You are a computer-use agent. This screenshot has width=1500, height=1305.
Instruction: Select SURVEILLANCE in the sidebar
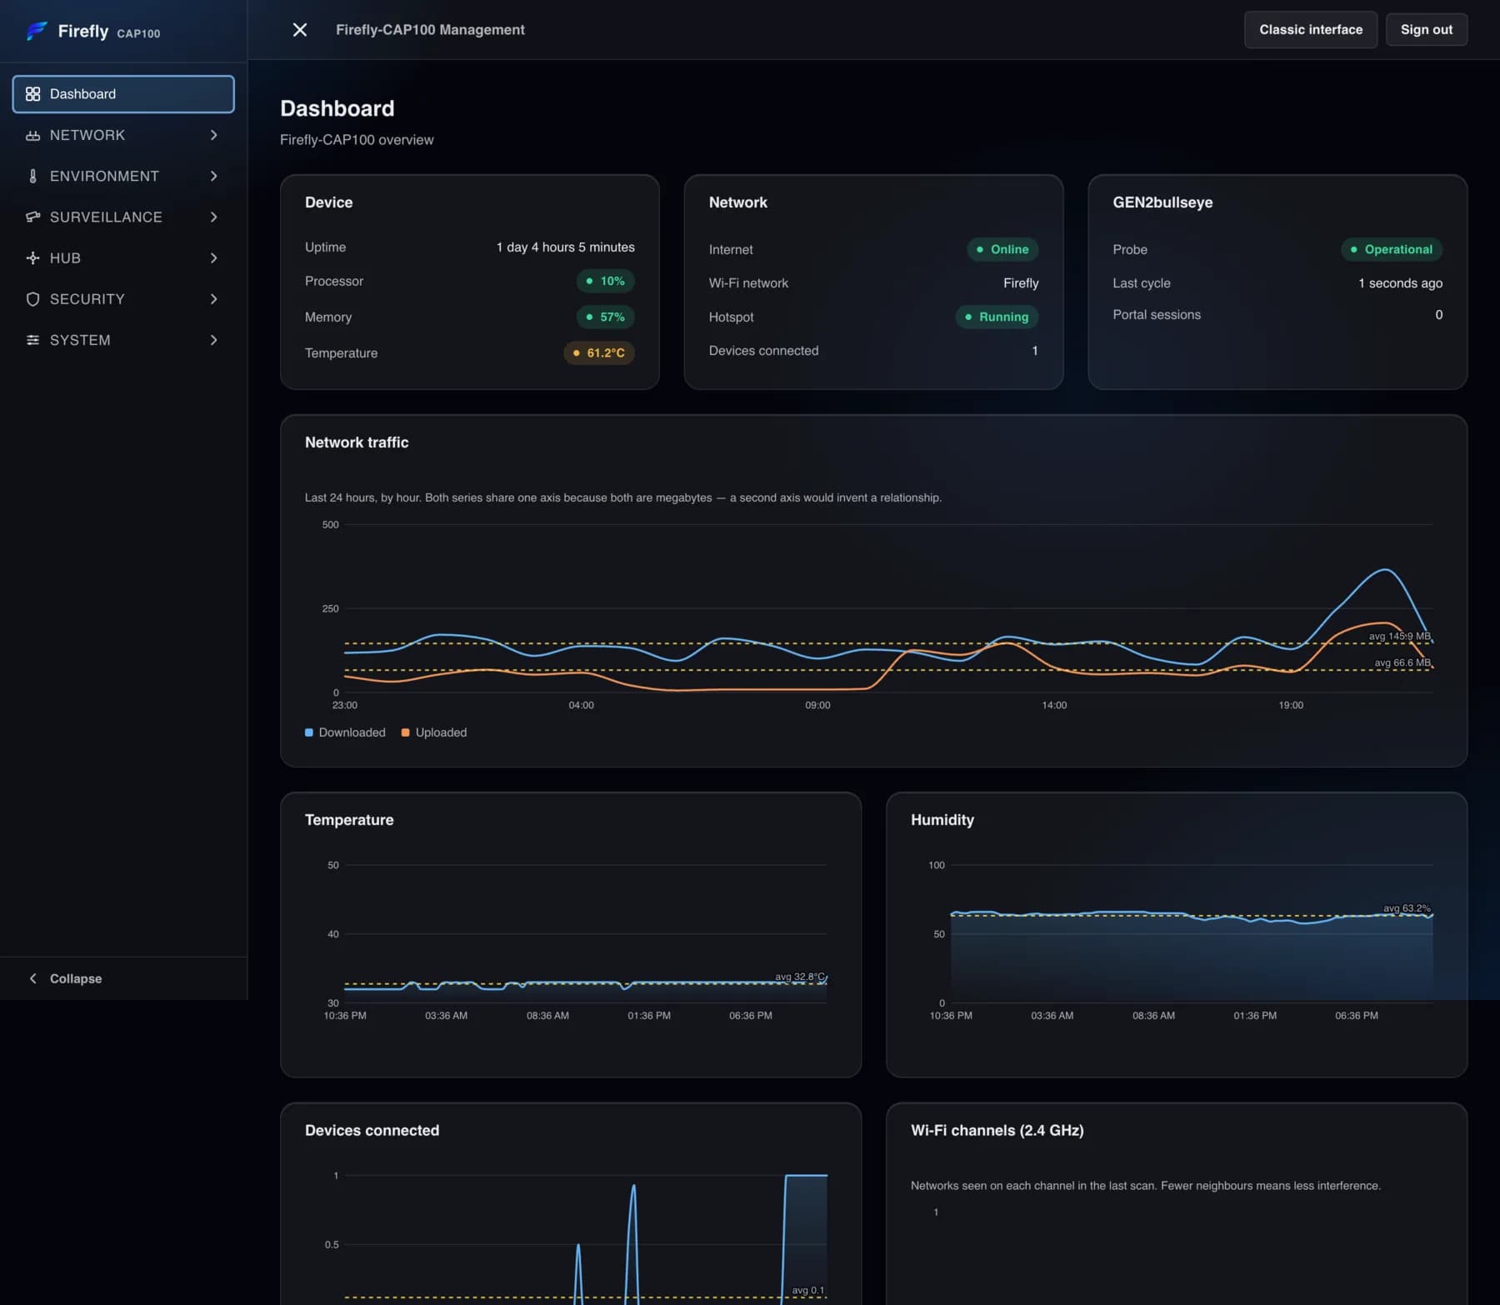coord(123,217)
